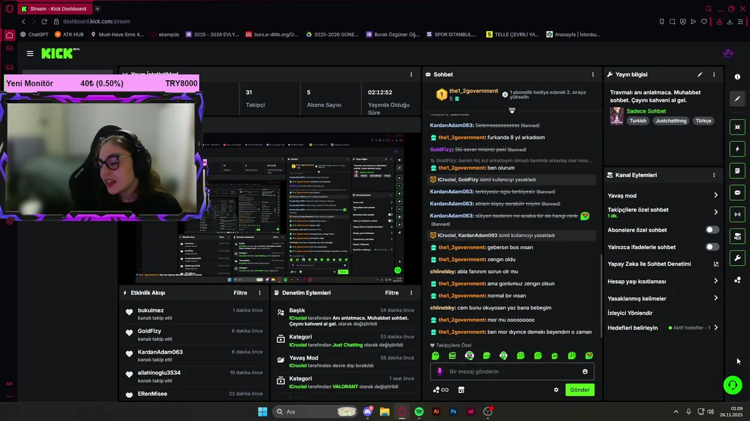Open Yapay Zeka ile Sohbet Denetimi link
The image size is (750, 421).
(x=663, y=264)
